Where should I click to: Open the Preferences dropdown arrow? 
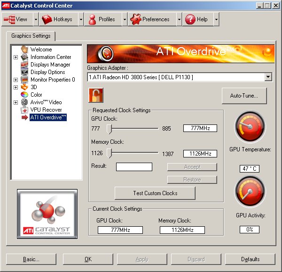(179, 19)
